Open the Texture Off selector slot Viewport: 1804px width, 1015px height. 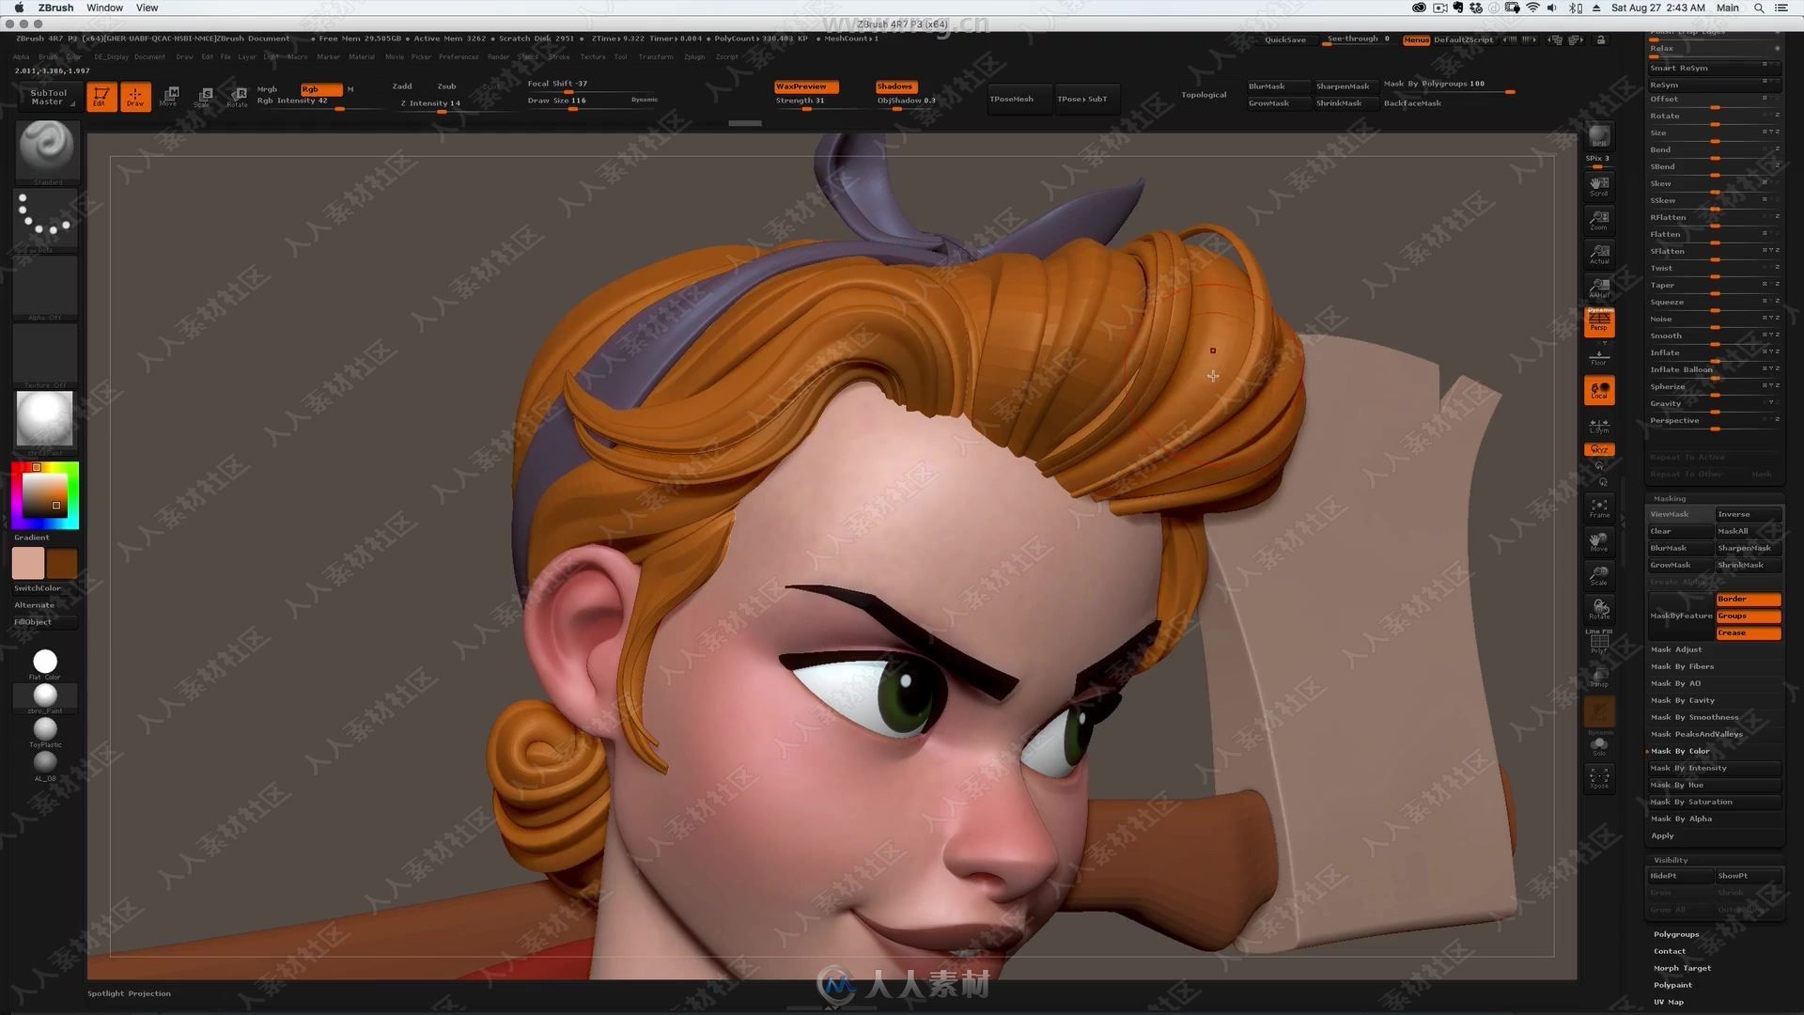point(46,356)
